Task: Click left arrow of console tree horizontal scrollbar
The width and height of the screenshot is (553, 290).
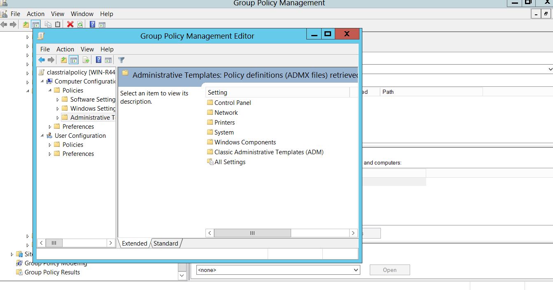Action: click(x=41, y=243)
